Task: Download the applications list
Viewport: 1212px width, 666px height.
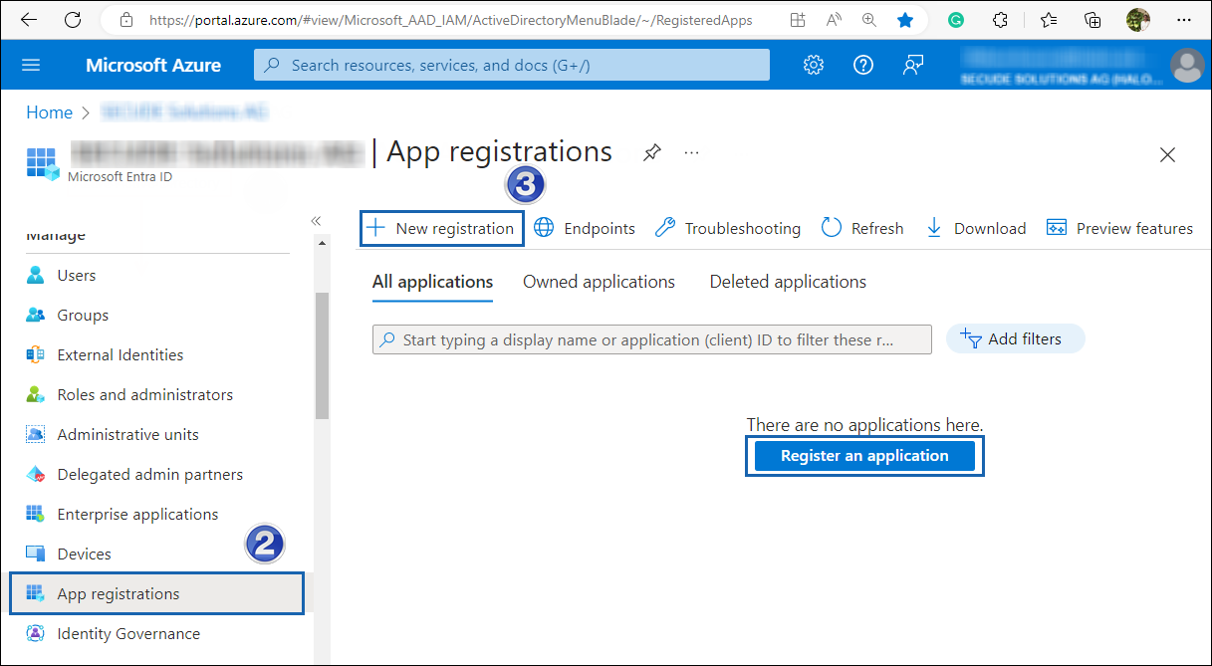Action: pos(989,228)
